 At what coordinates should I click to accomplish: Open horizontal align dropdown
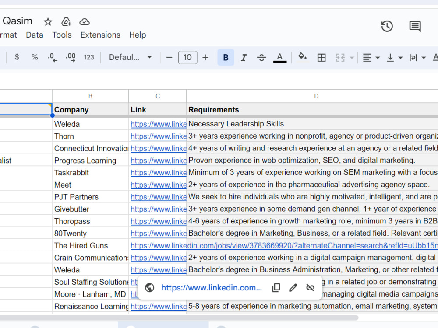[x=371, y=58]
